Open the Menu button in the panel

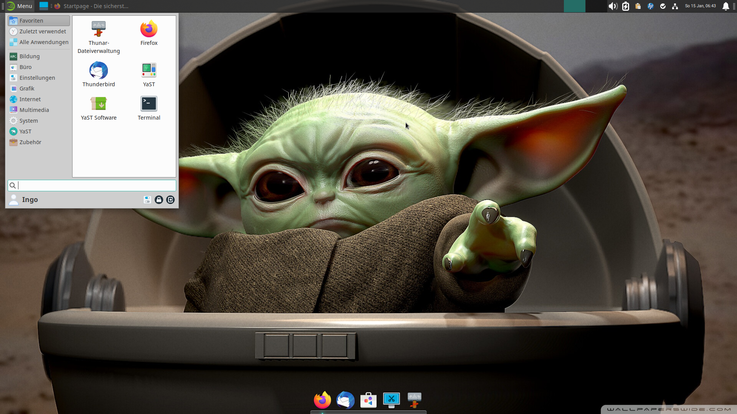(x=19, y=6)
